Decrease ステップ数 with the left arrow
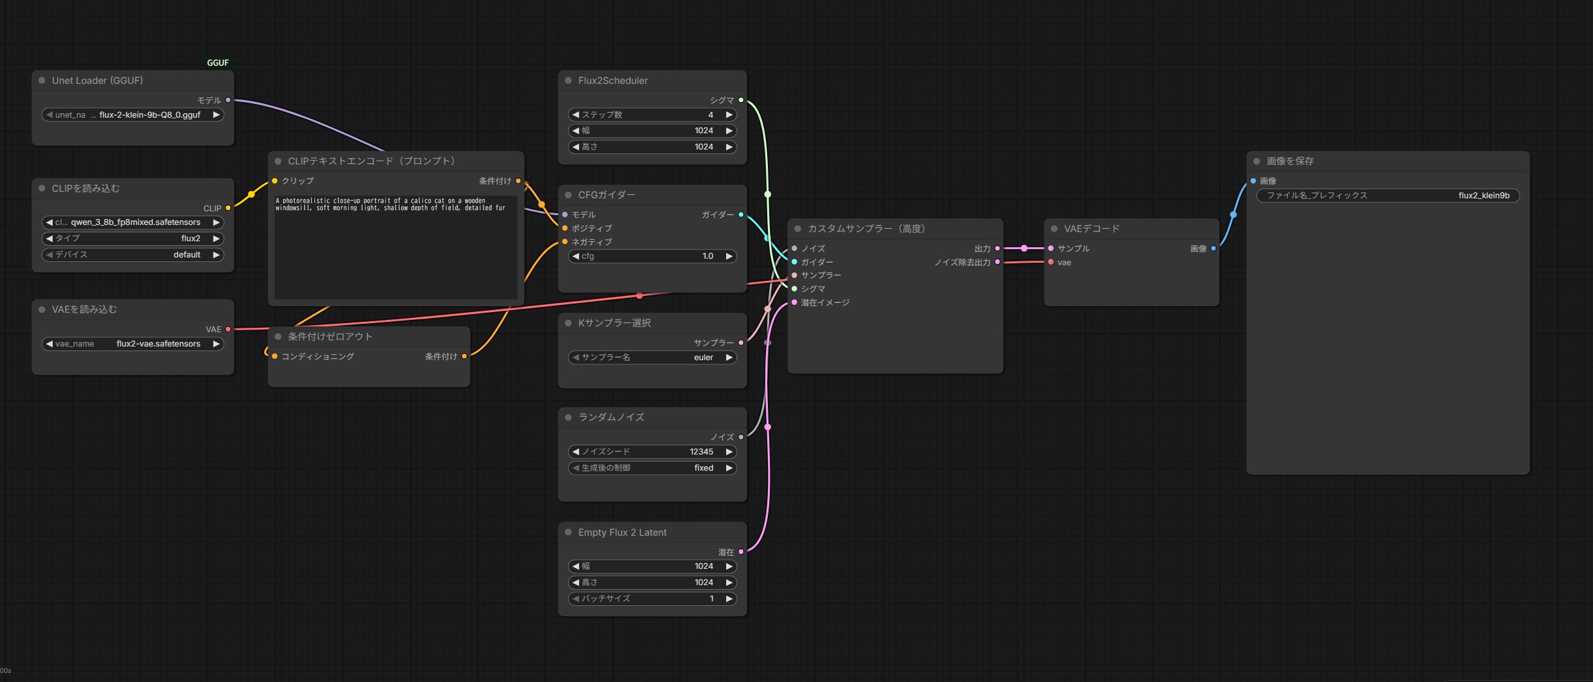The width and height of the screenshot is (1593, 682). (x=575, y=115)
